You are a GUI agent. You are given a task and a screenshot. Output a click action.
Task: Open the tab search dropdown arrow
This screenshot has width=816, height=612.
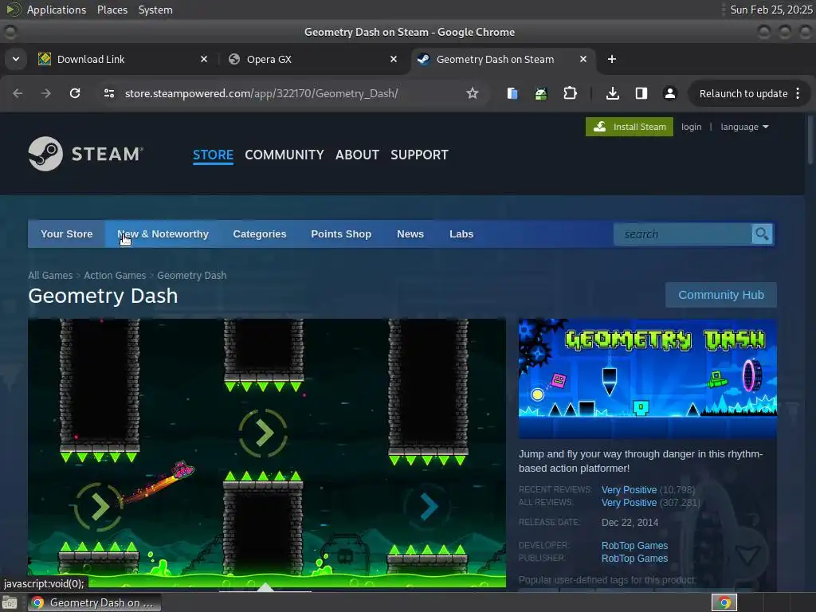(x=16, y=59)
